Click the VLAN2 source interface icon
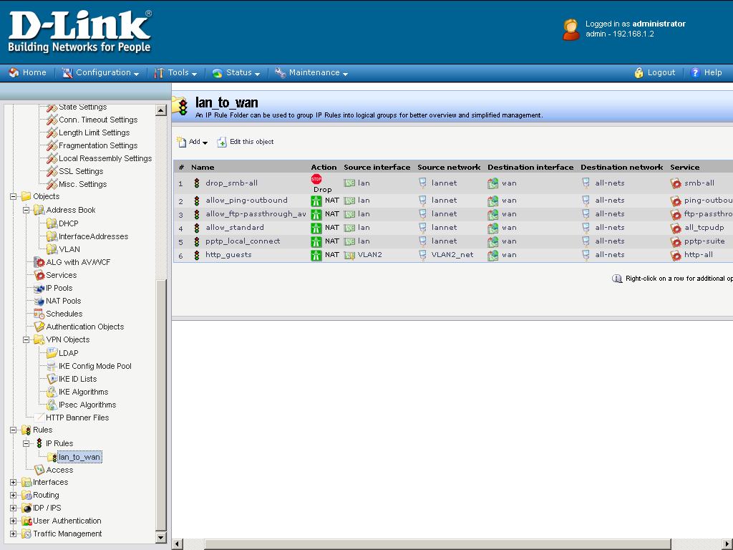 [349, 255]
